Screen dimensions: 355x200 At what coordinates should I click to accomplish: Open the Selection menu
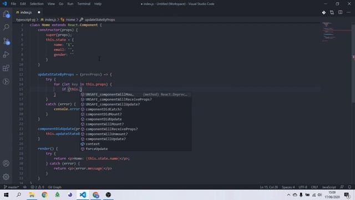[37, 4]
